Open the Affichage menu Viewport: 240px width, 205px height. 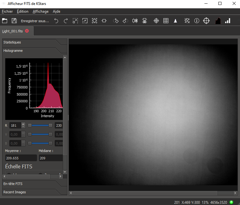[x=40, y=11]
